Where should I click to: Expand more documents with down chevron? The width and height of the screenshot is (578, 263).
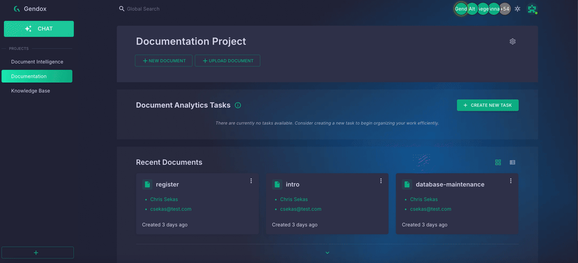coord(328,253)
